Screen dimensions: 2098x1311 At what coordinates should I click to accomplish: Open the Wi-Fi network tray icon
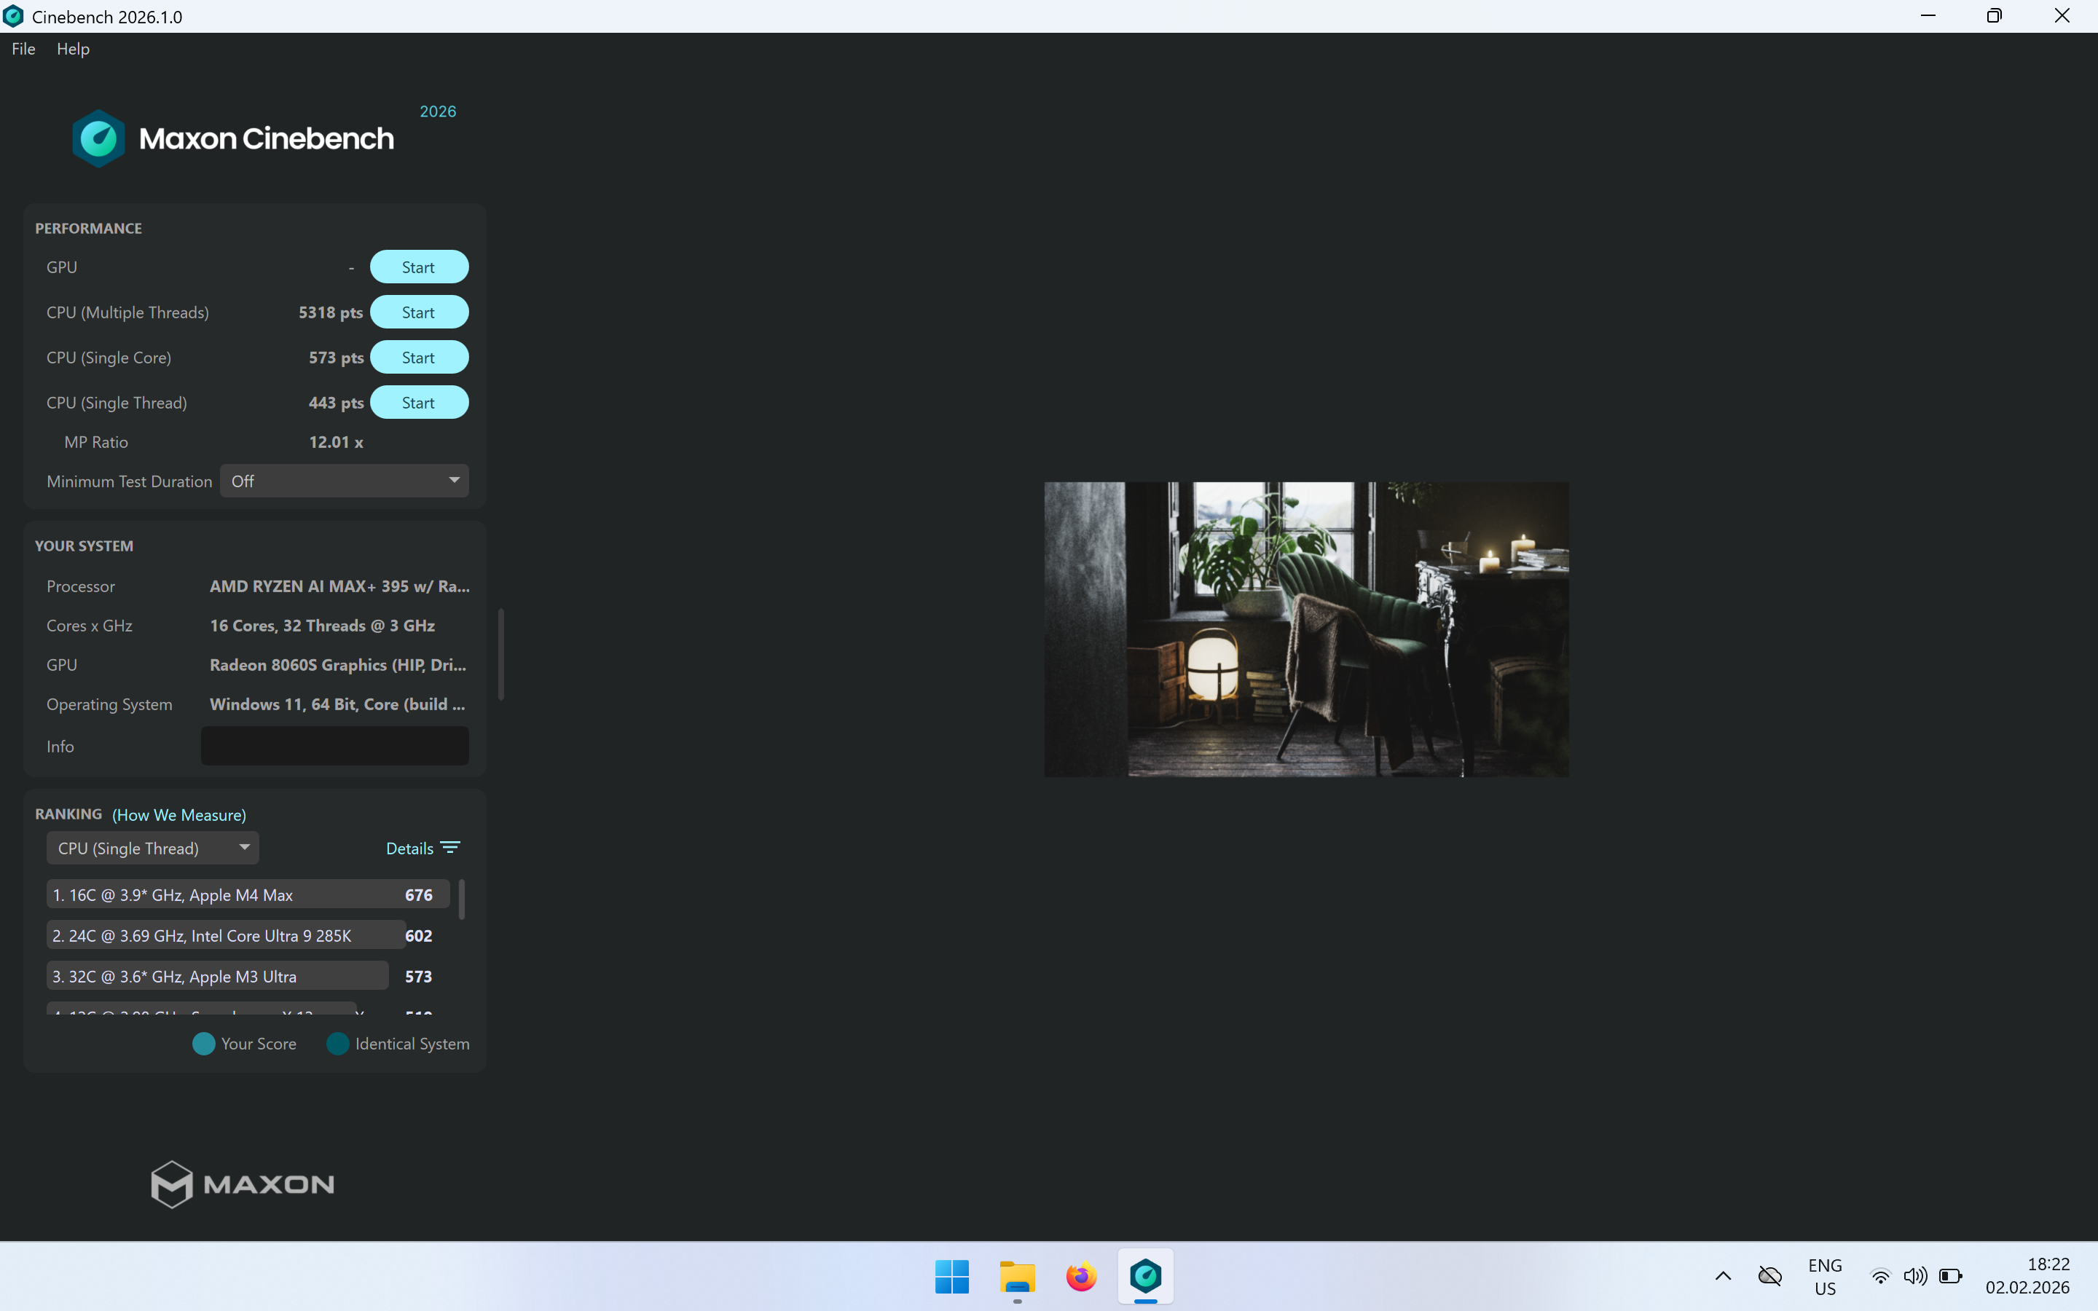point(1879,1276)
